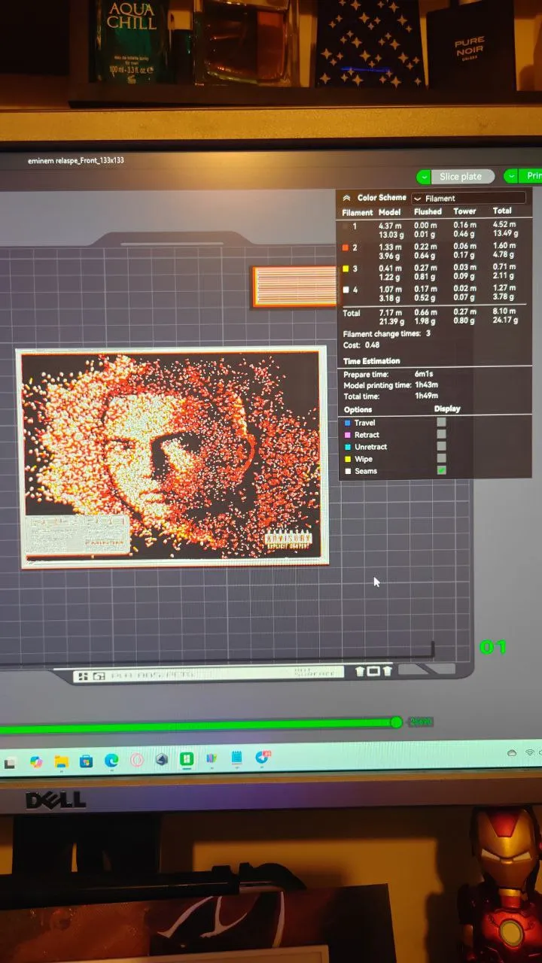Open the blue notepad taskbar icon
The width and height of the screenshot is (542, 963).
pyautogui.click(x=236, y=758)
